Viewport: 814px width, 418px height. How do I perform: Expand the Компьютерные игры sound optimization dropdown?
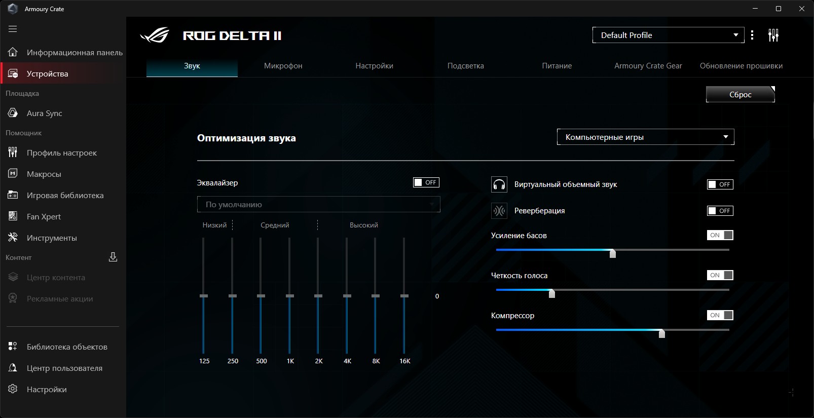pos(646,137)
